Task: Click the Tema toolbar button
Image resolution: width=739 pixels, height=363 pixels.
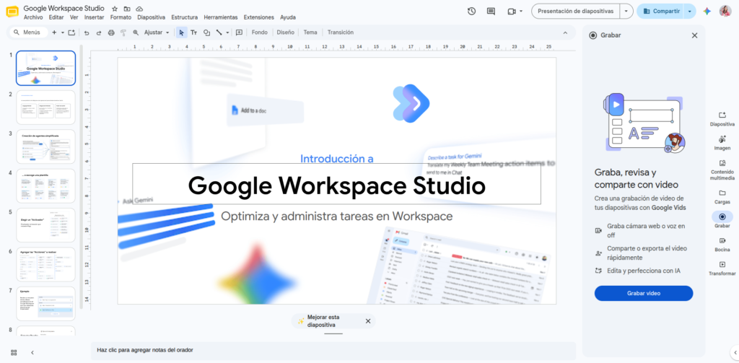Action: (310, 32)
